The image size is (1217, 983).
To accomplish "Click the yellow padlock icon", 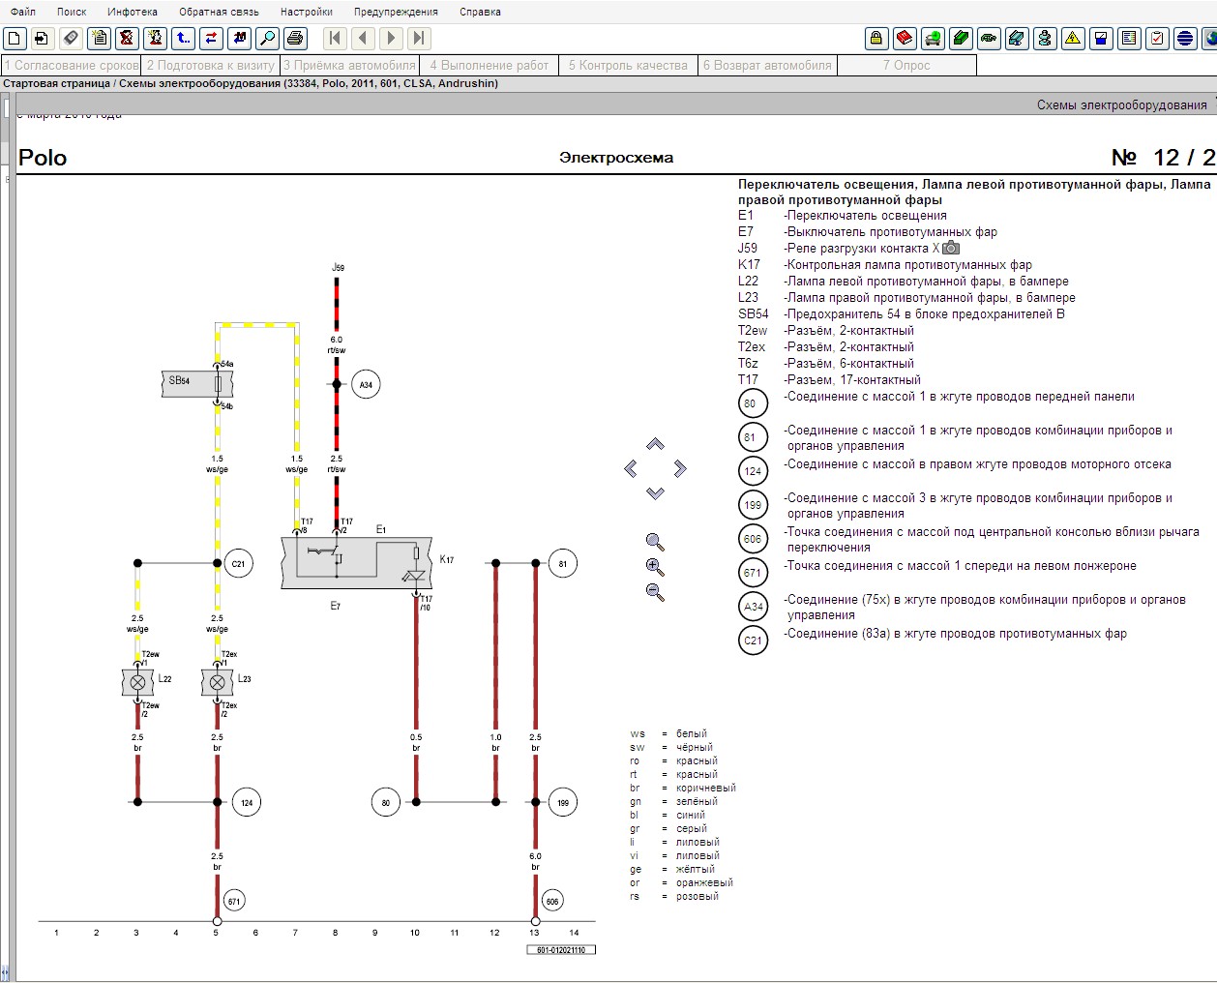I will pos(876,39).
